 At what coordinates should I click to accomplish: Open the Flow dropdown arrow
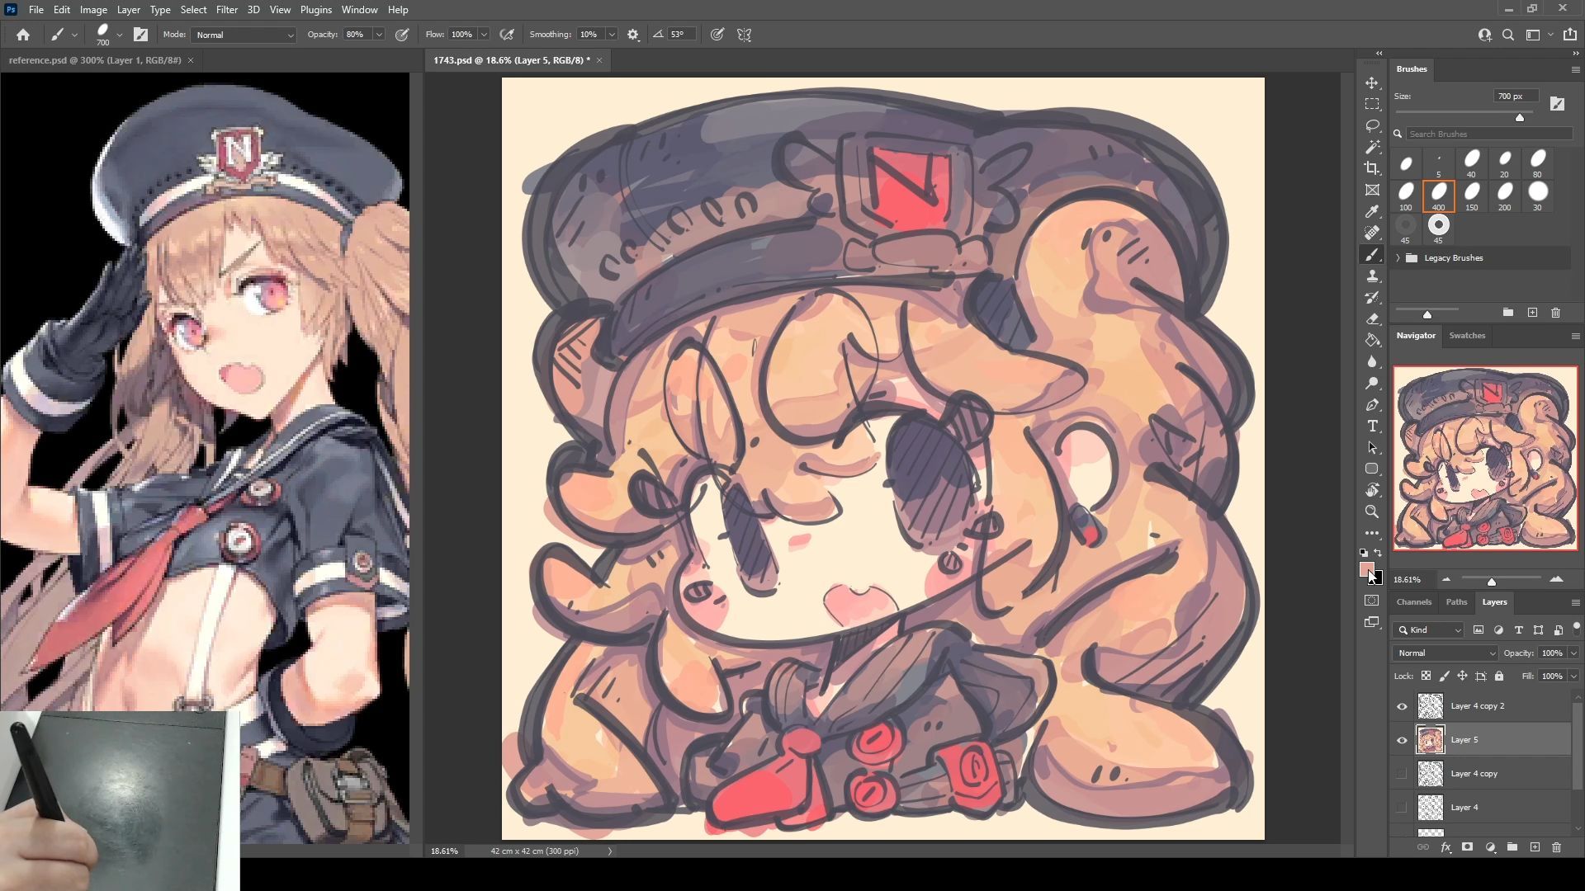click(x=484, y=35)
